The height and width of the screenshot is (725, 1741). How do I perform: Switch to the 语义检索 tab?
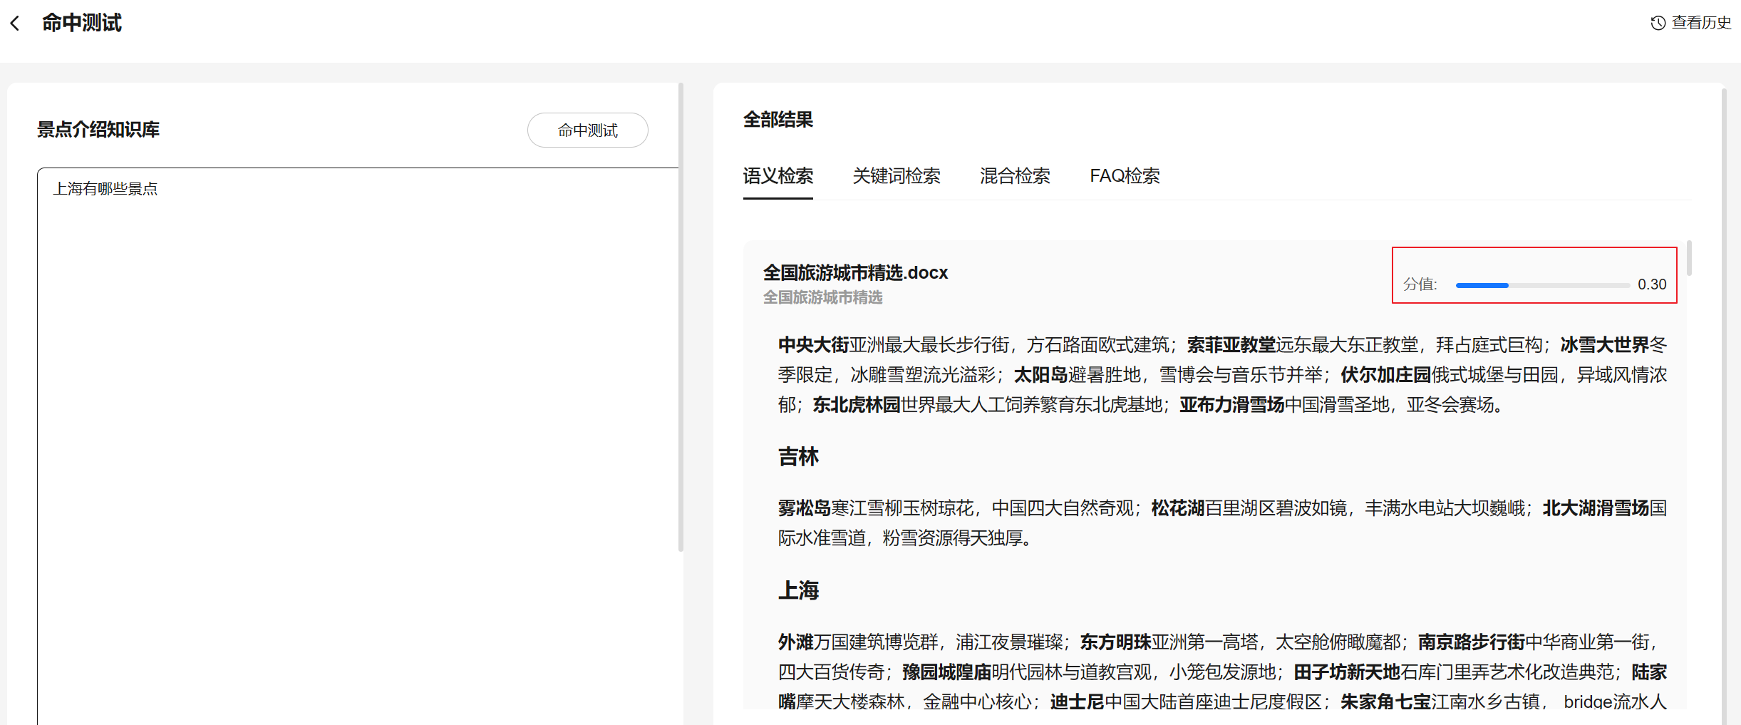click(777, 176)
